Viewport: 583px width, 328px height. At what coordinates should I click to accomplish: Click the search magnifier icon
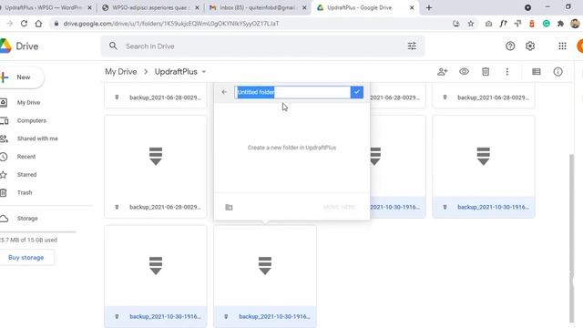113,46
